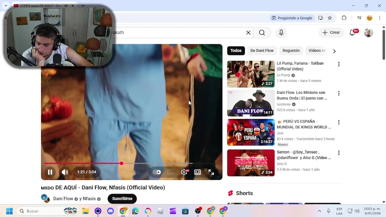Open YouTube notifications bell
Viewport: 386px width, 217px height.
pos(352,33)
